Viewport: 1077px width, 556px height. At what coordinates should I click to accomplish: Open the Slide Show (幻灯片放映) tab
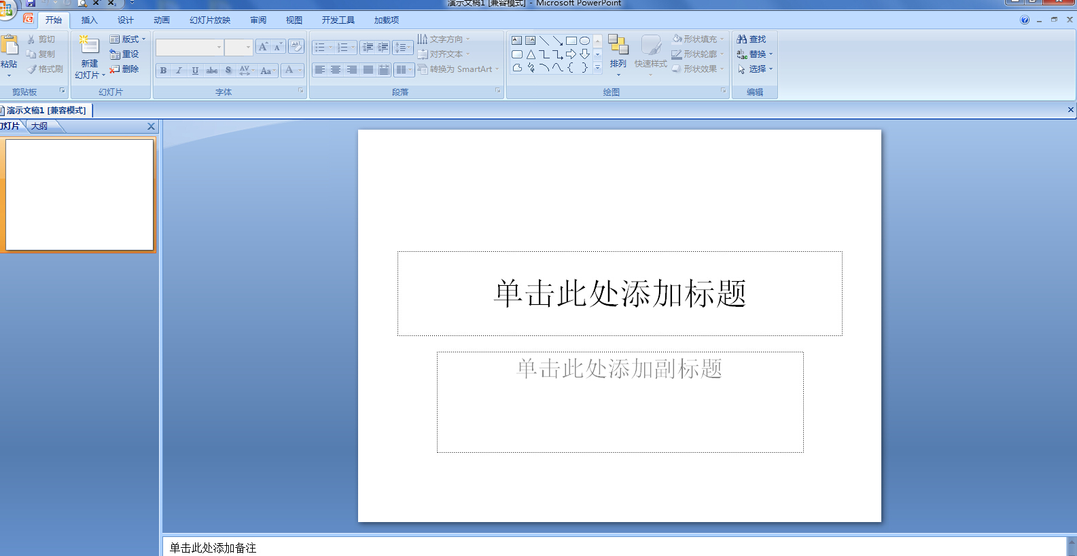[x=210, y=20]
